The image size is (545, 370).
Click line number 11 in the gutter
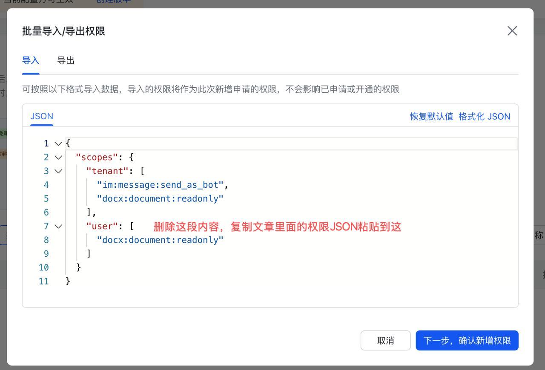click(44, 281)
